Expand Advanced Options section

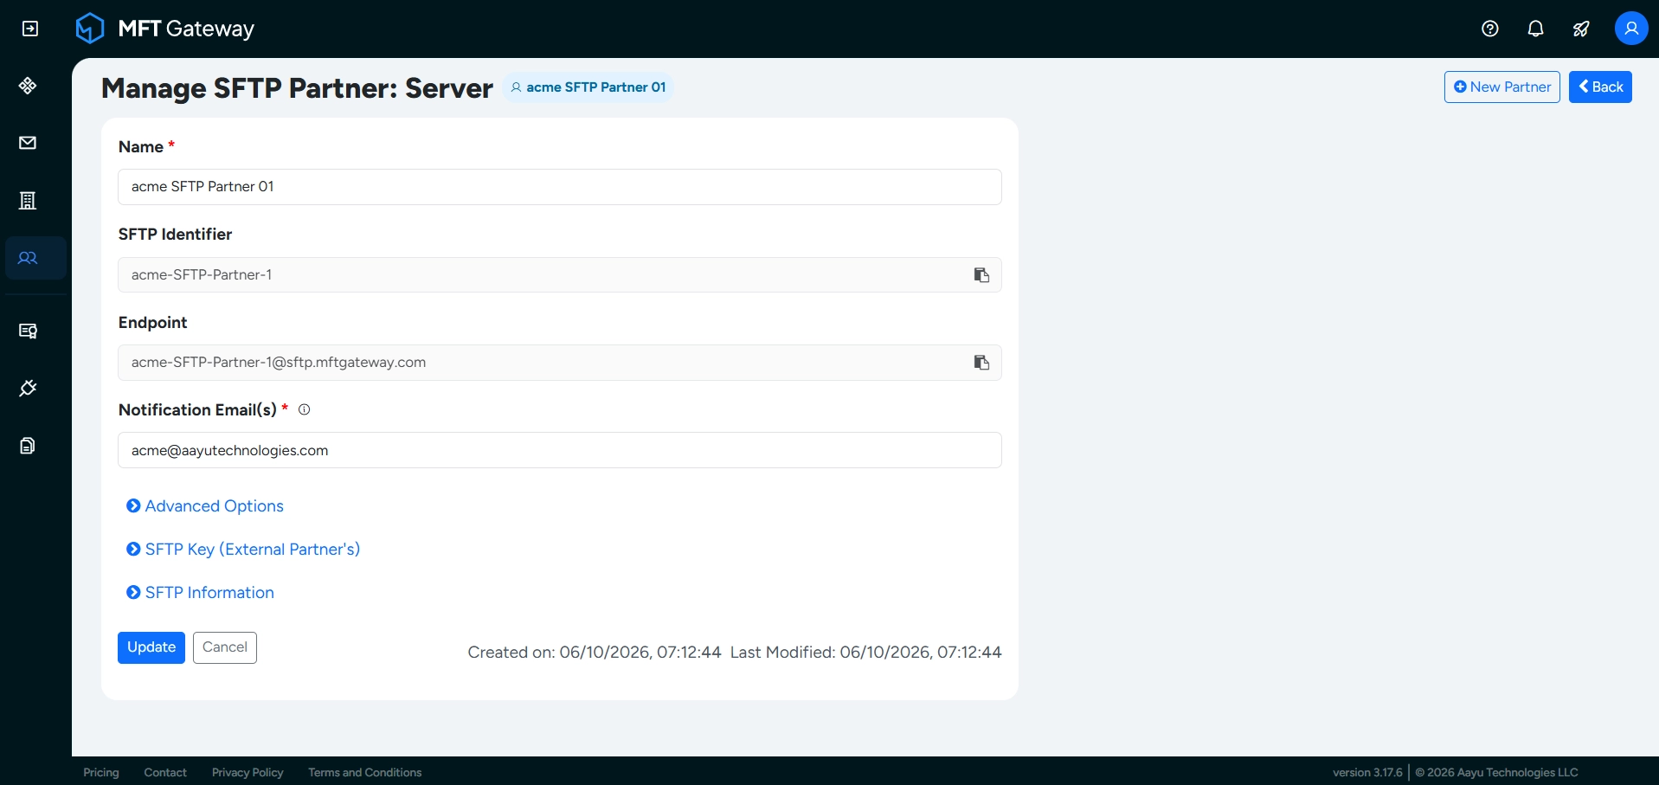[x=205, y=506]
